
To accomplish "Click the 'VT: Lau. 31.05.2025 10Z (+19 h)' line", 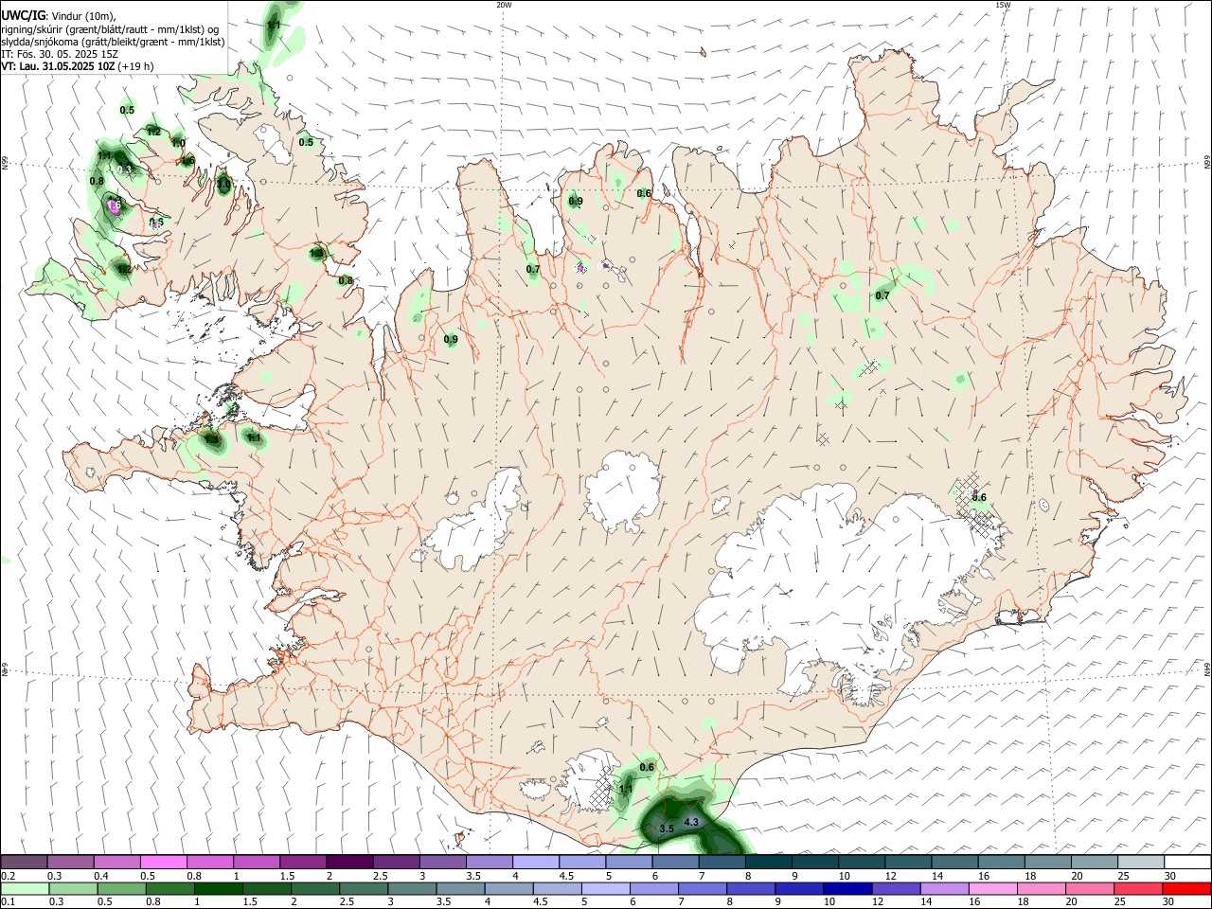I will coord(78,66).
